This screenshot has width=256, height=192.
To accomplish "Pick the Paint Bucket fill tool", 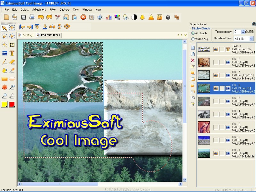I will coord(4,70).
